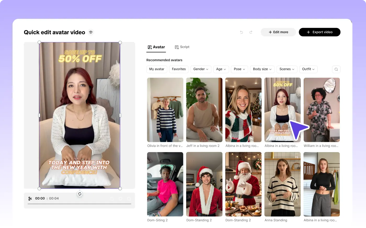Click the scissors trim icon
Image resolution: width=366 pixels, height=228 pixels.
point(30,199)
